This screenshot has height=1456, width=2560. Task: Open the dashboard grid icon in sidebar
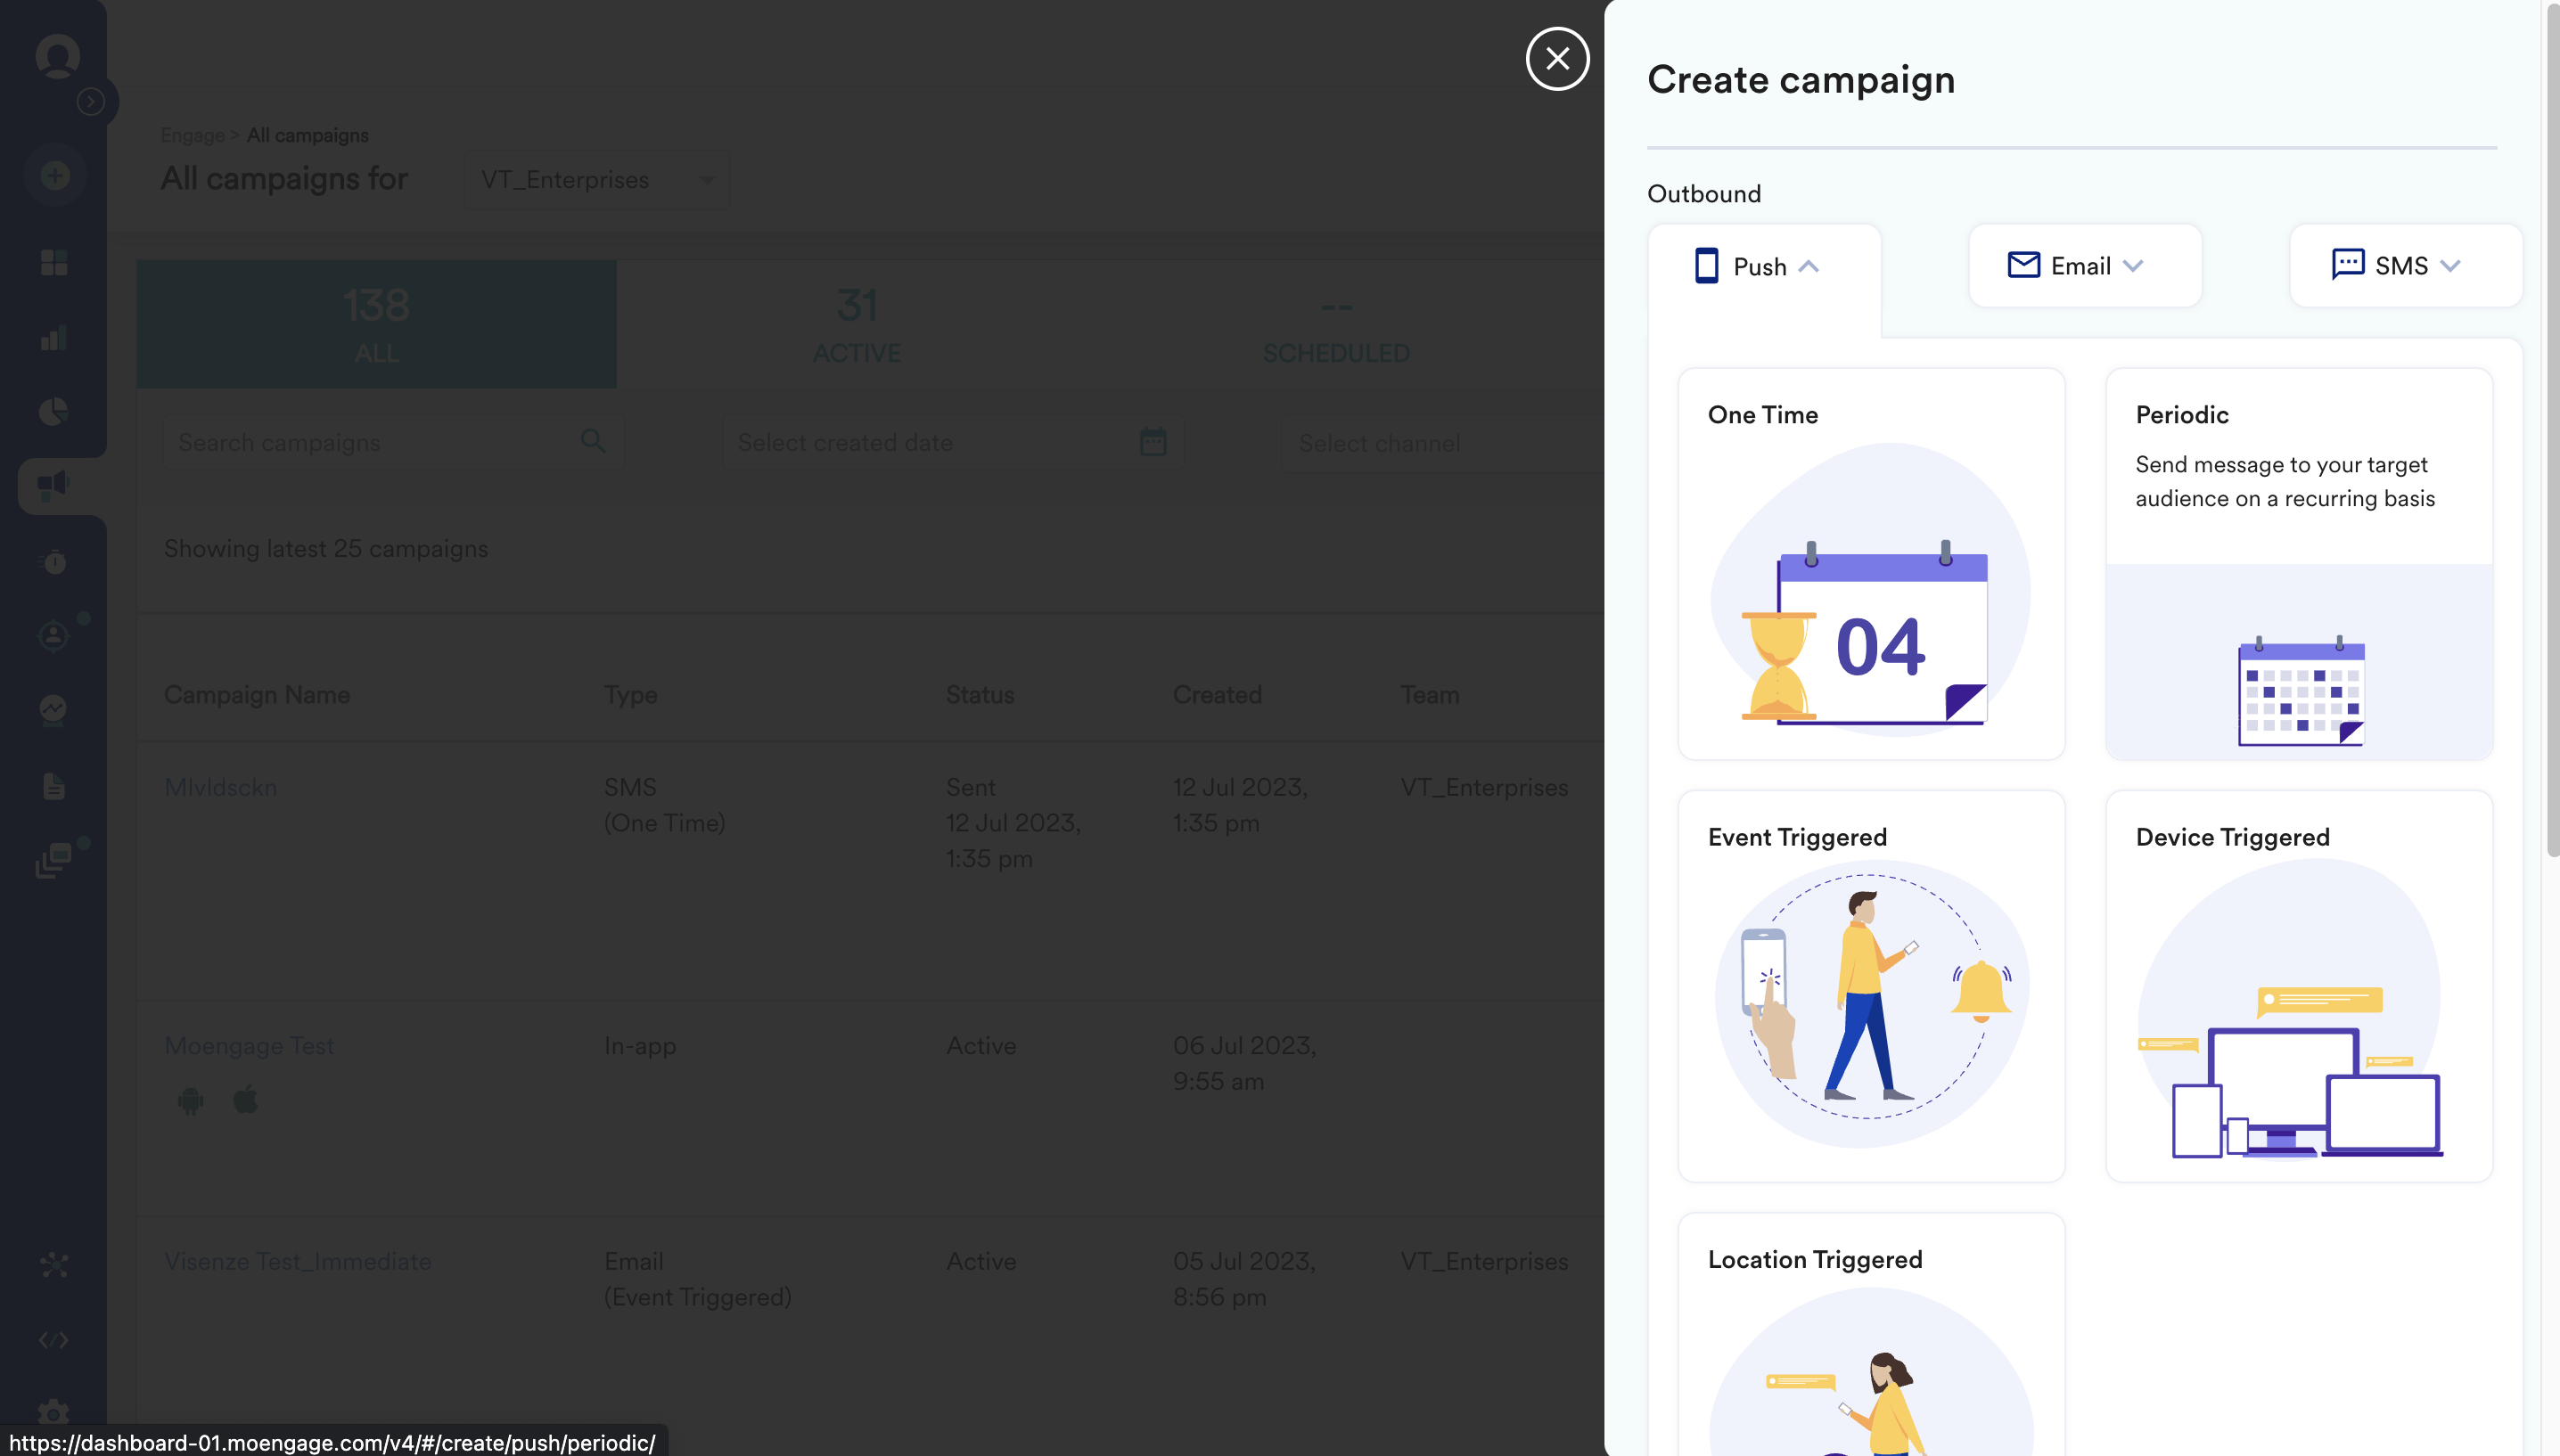(x=54, y=263)
